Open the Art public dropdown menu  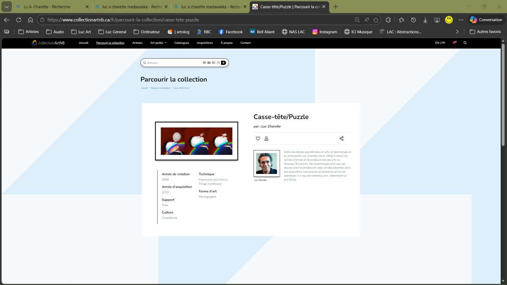click(158, 43)
